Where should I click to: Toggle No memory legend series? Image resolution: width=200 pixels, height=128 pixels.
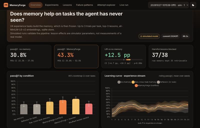pos(124,82)
